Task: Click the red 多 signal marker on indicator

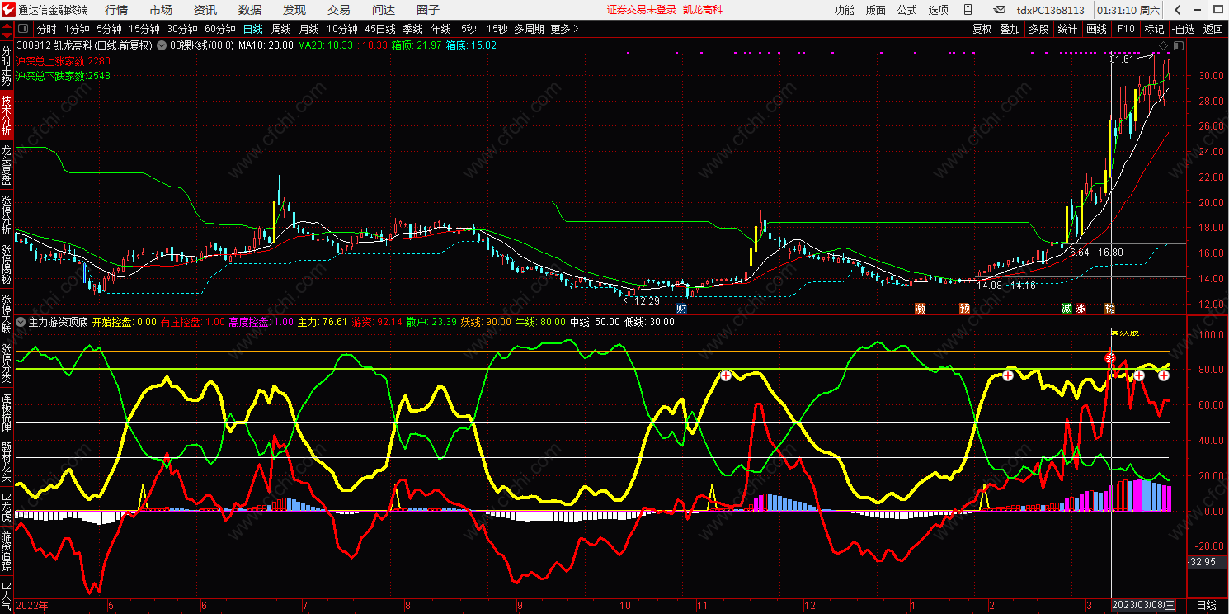Action: pos(1110,358)
